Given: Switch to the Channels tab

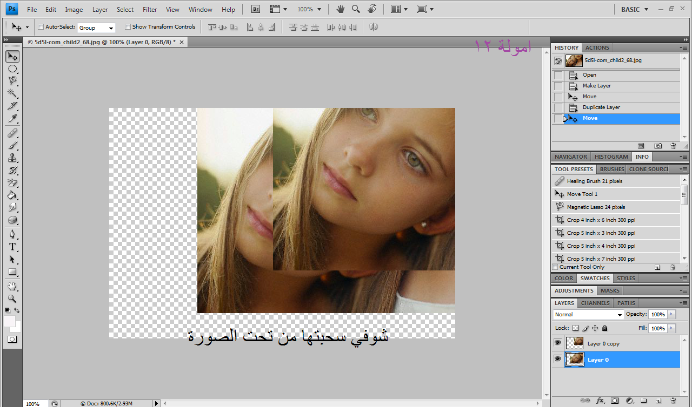Looking at the screenshot, I should pos(595,303).
